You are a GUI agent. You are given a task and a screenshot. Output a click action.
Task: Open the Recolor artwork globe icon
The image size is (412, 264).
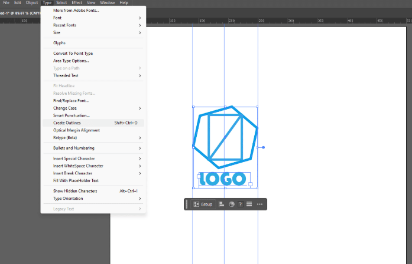tap(232, 204)
